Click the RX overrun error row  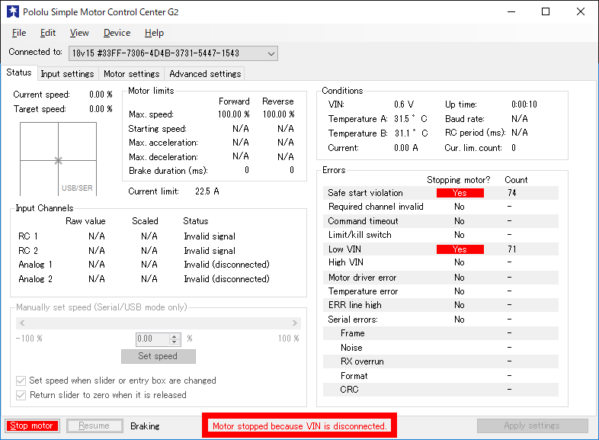[440, 361]
